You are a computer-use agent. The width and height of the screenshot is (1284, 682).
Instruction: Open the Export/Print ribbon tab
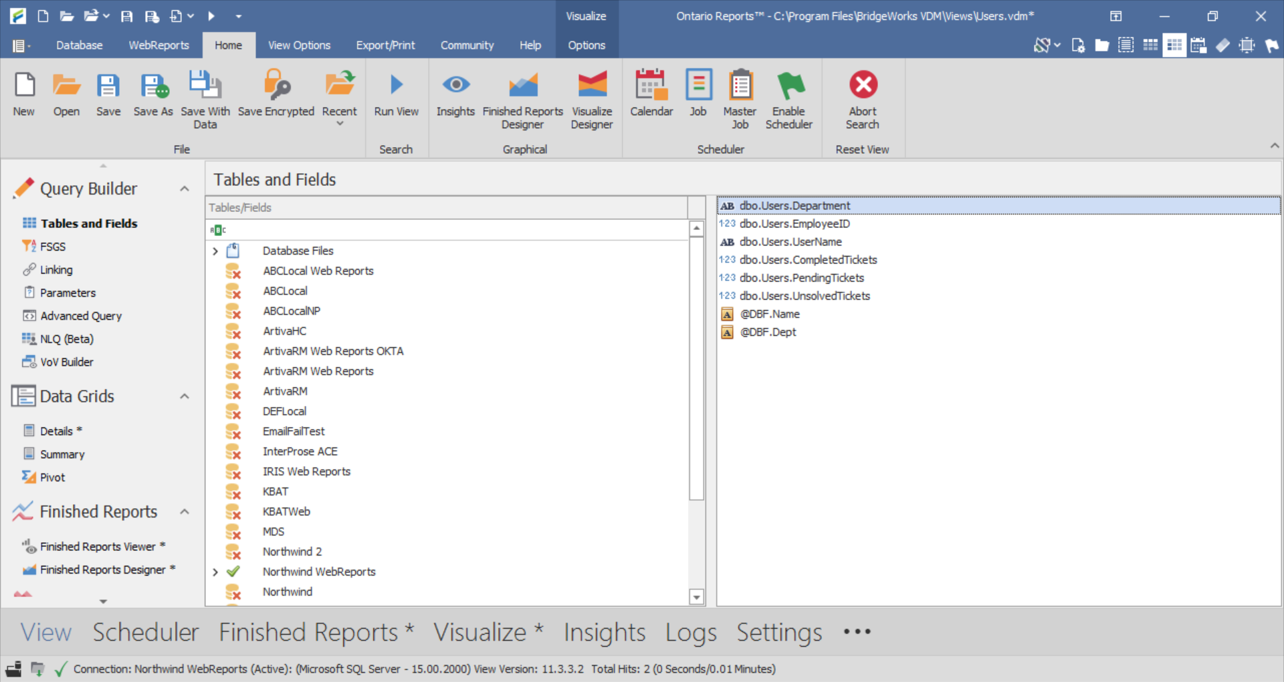385,45
